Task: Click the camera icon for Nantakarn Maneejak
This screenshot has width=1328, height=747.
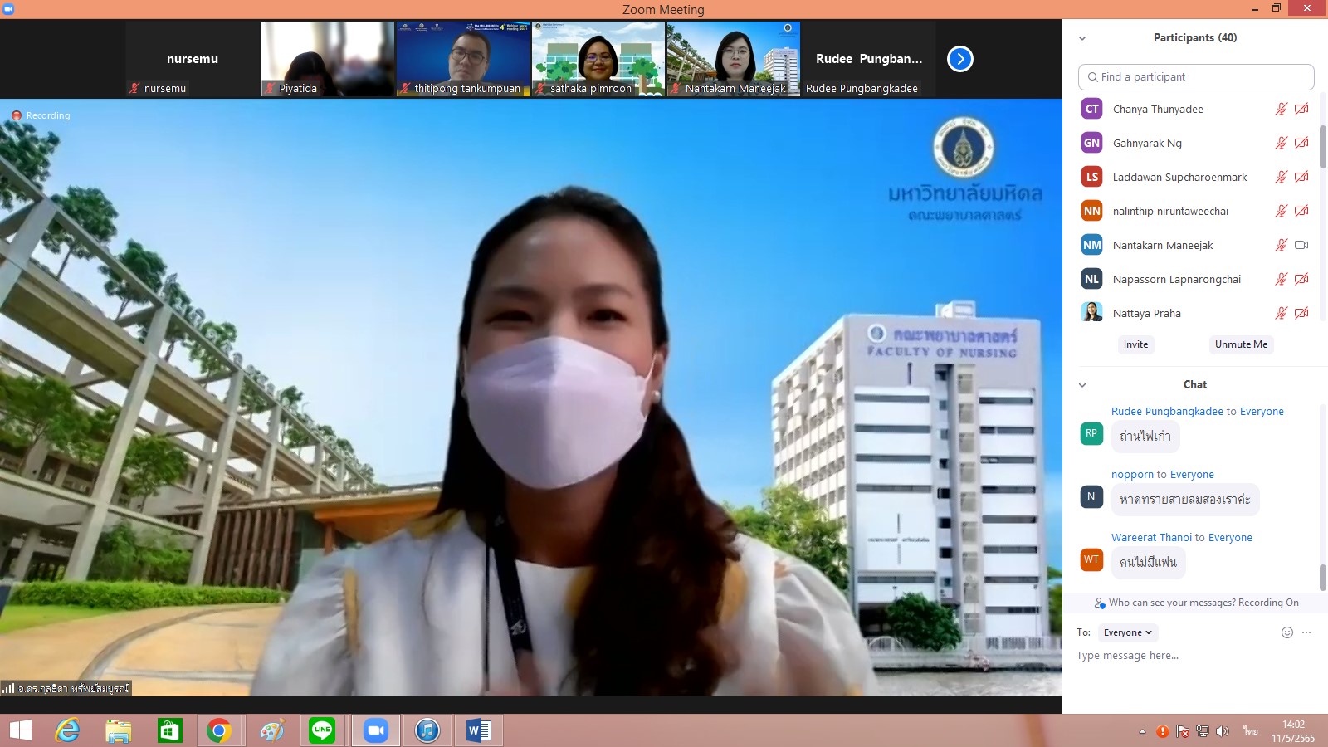Action: pyautogui.click(x=1301, y=245)
